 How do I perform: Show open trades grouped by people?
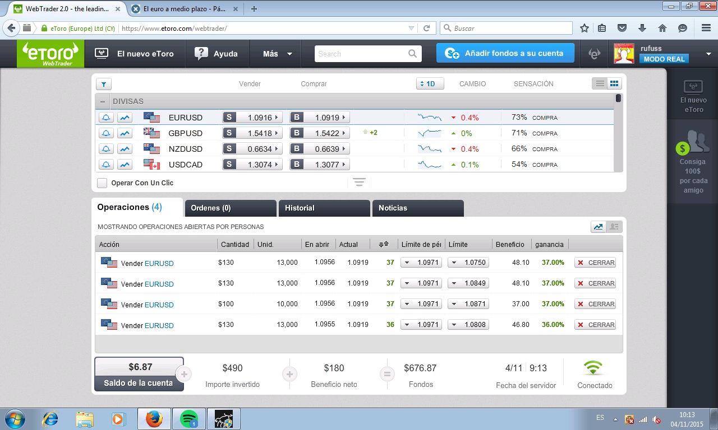pyautogui.click(x=614, y=227)
